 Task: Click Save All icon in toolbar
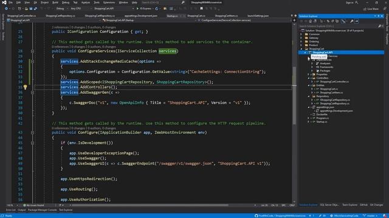(x=35, y=8)
